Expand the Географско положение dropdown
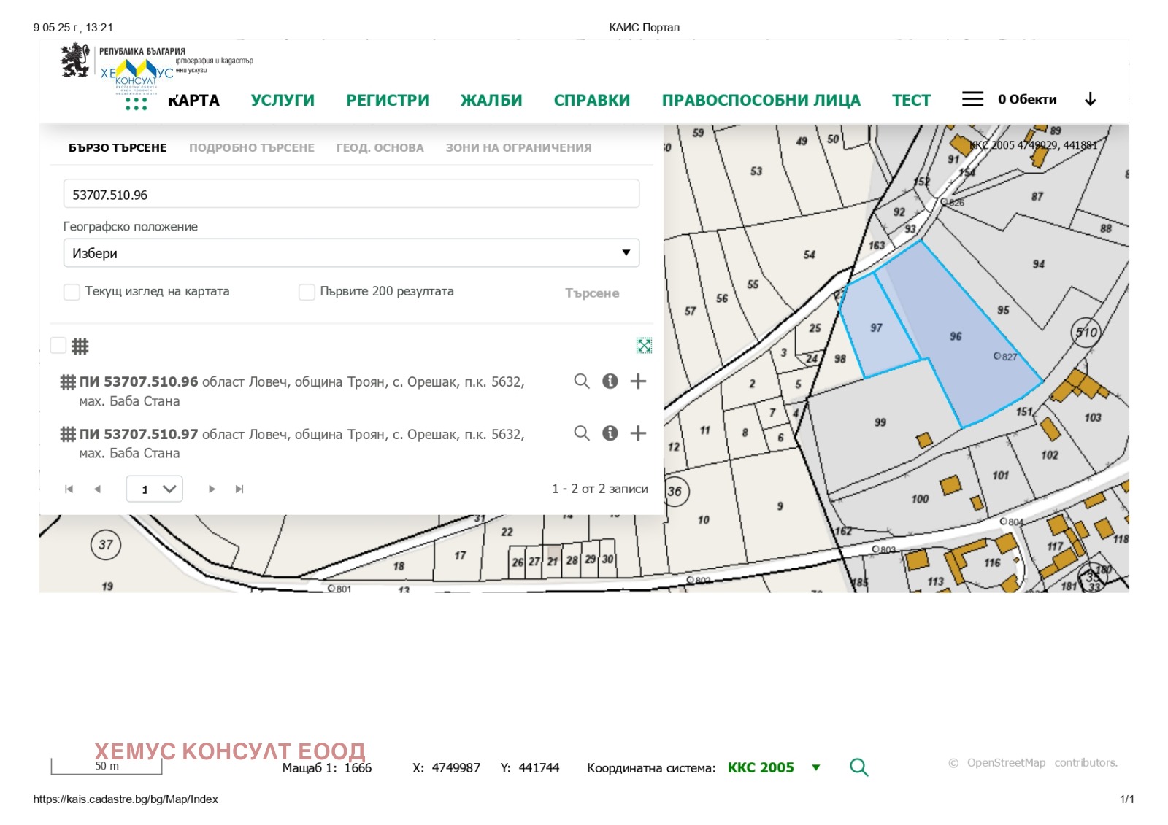Image resolution: width=1168 pixels, height=825 pixels. click(351, 253)
